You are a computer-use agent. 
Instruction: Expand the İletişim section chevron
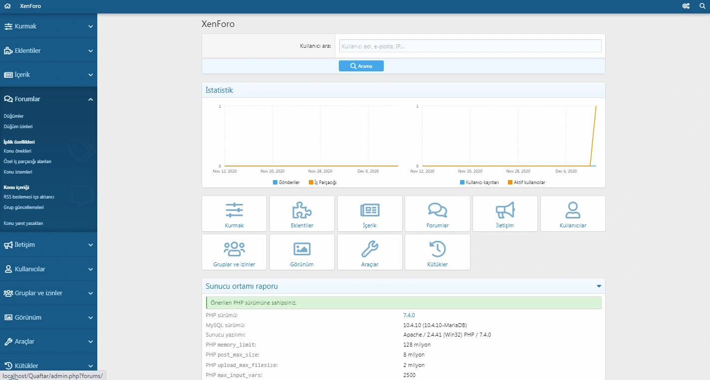[90, 245]
